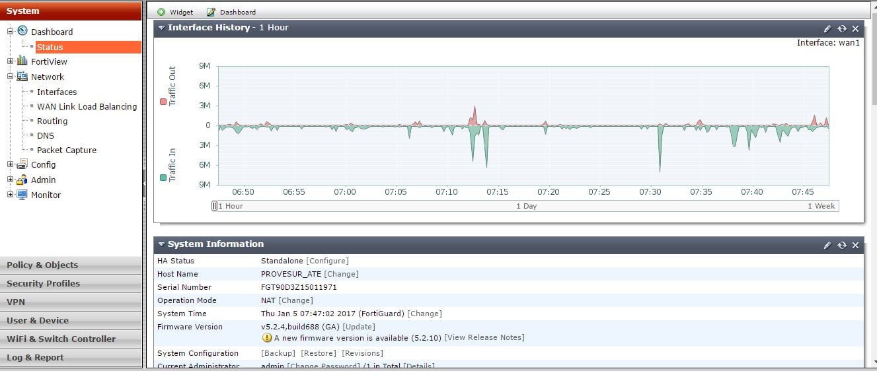Collapse the Interface History widget triangle
Screen dimensions: 877x371
[162, 28]
